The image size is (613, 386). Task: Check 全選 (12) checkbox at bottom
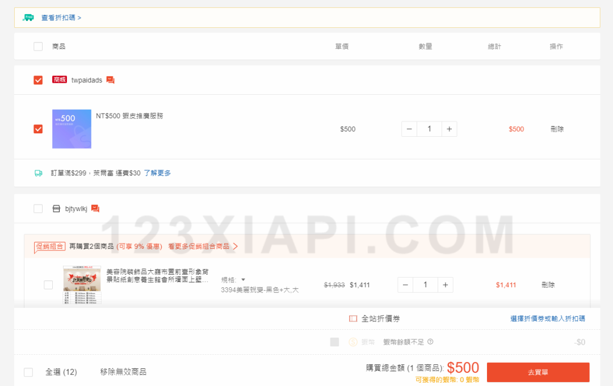click(x=28, y=372)
